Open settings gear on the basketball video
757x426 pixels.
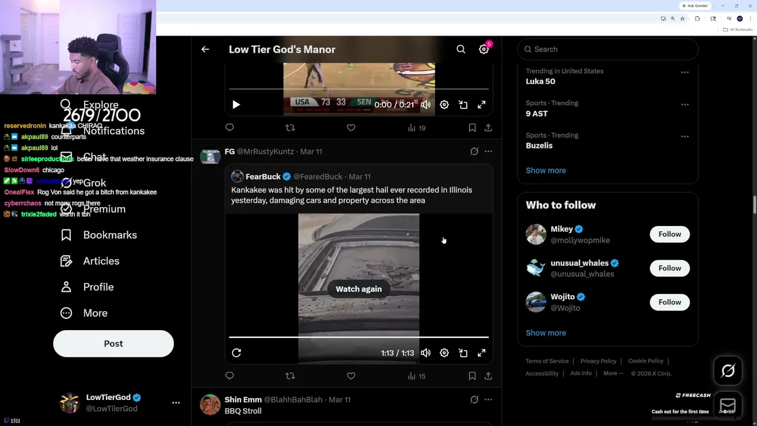[x=444, y=105]
